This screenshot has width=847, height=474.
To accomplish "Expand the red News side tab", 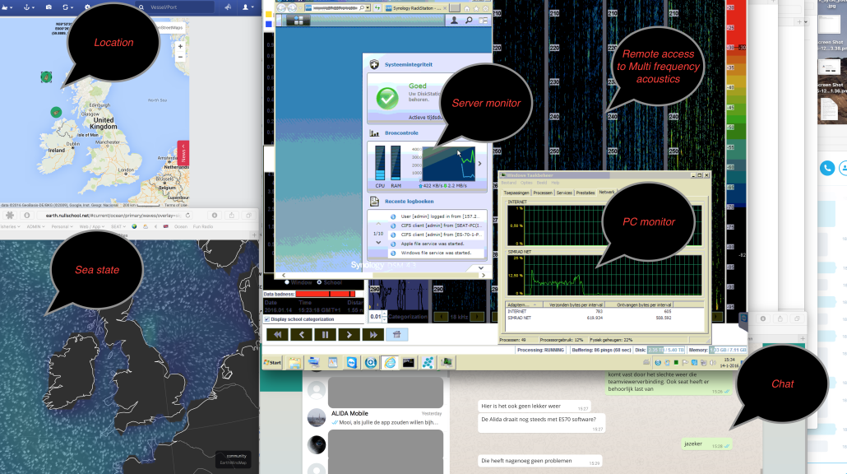I will (x=183, y=153).
